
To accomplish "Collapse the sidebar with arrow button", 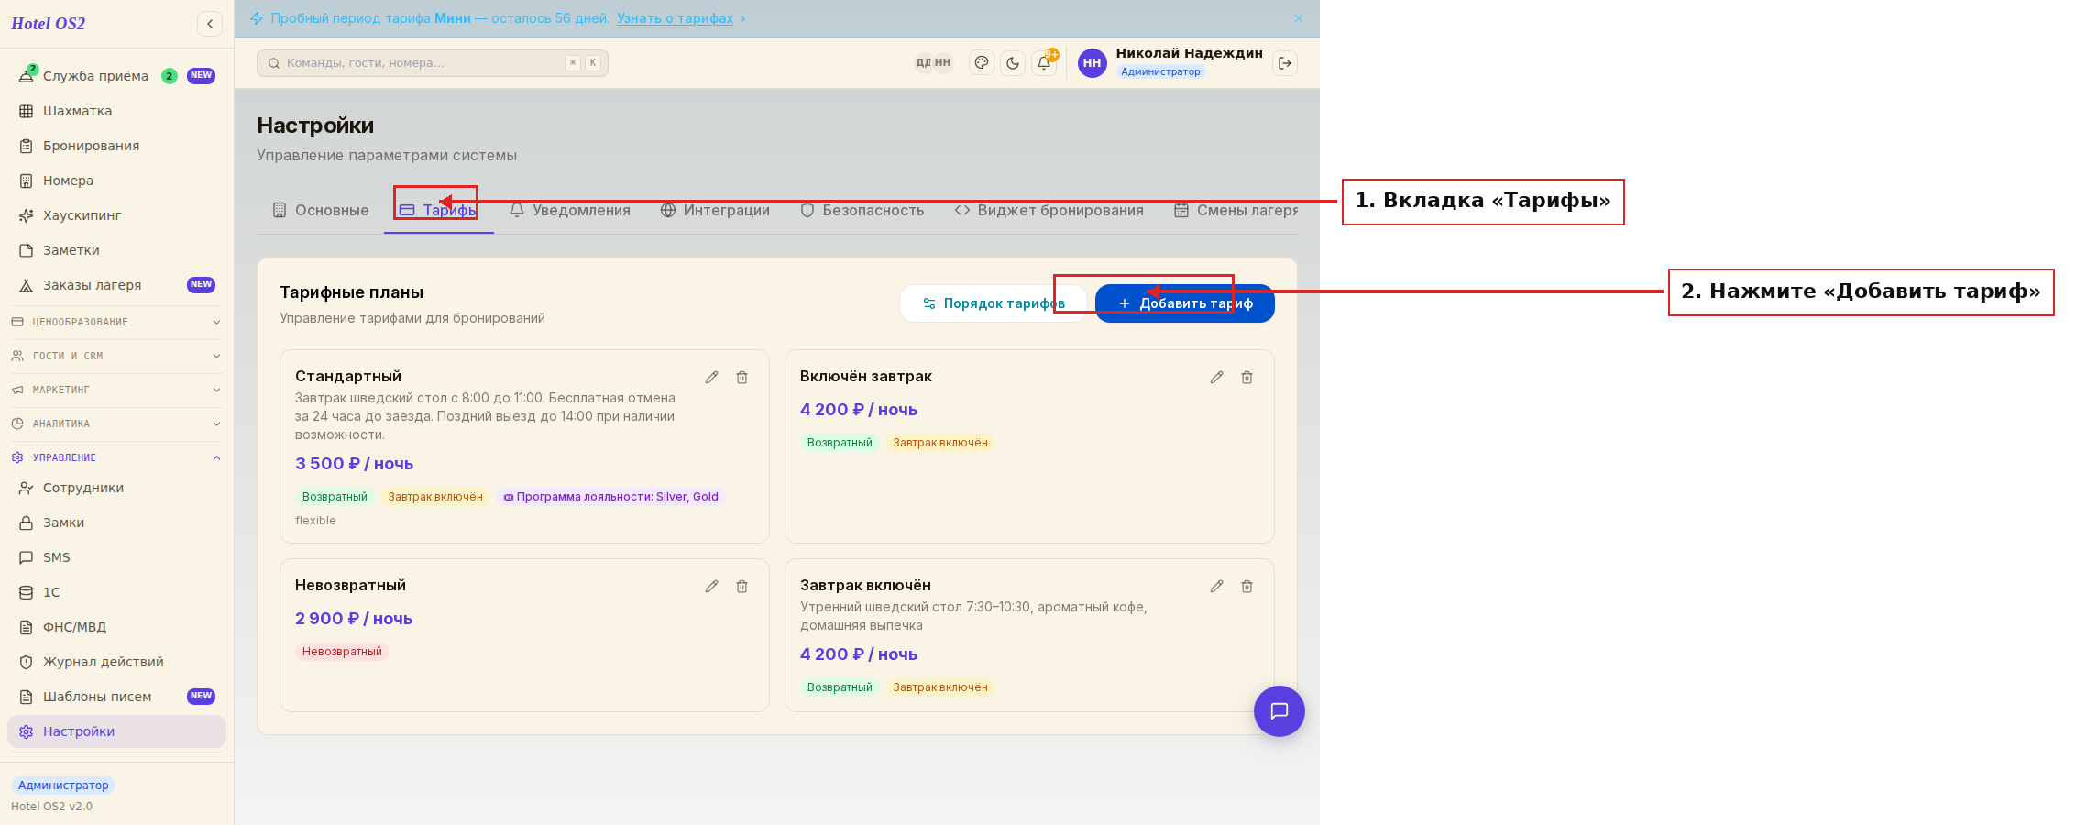I will coord(210,24).
